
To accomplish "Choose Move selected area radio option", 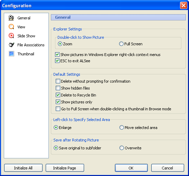I will (x=121, y=128).
